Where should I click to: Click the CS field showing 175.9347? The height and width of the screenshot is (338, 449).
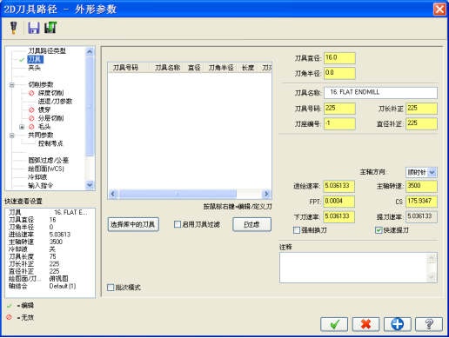pos(421,202)
